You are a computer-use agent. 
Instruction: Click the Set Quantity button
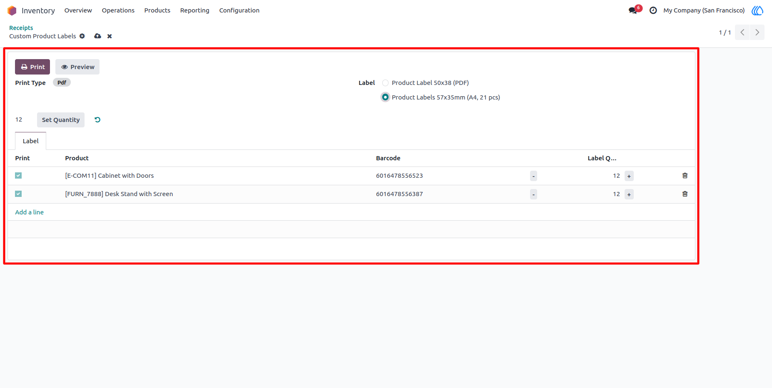pyautogui.click(x=61, y=120)
